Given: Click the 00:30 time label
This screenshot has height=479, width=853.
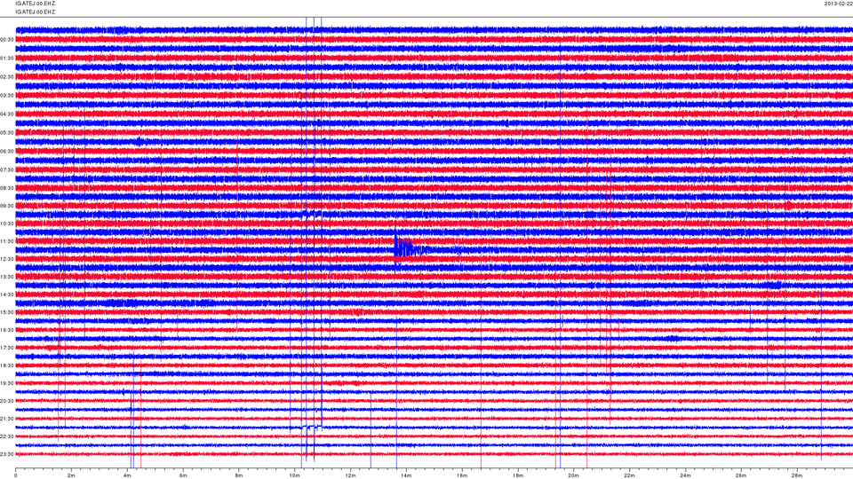Looking at the screenshot, I should pyautogui.click(x=7, y=40).
